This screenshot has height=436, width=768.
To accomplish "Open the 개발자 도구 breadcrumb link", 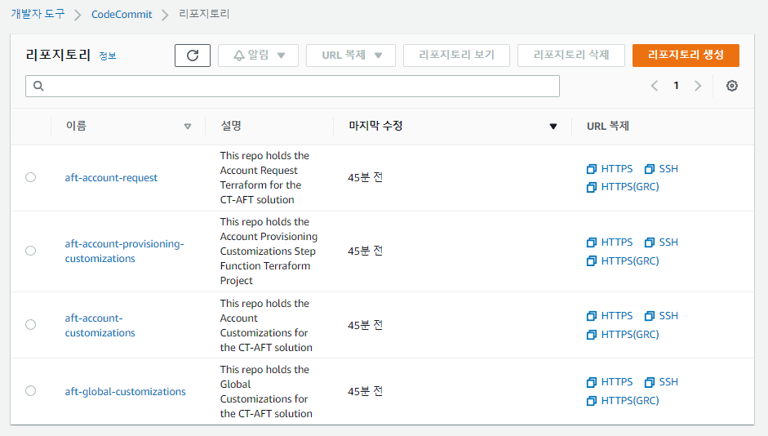I will [x=38, y=14].
